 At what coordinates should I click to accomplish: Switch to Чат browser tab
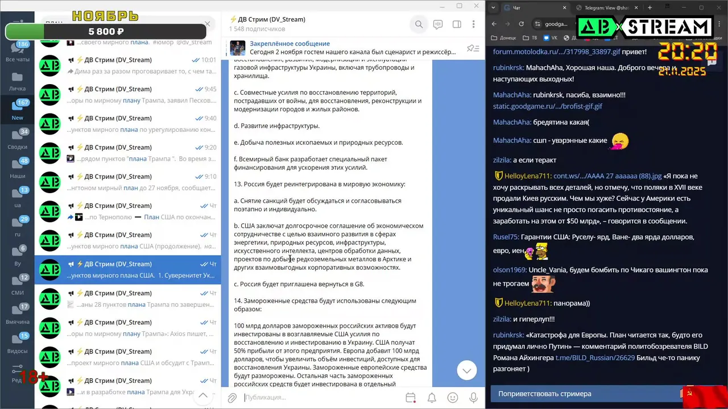pos(535,8)
